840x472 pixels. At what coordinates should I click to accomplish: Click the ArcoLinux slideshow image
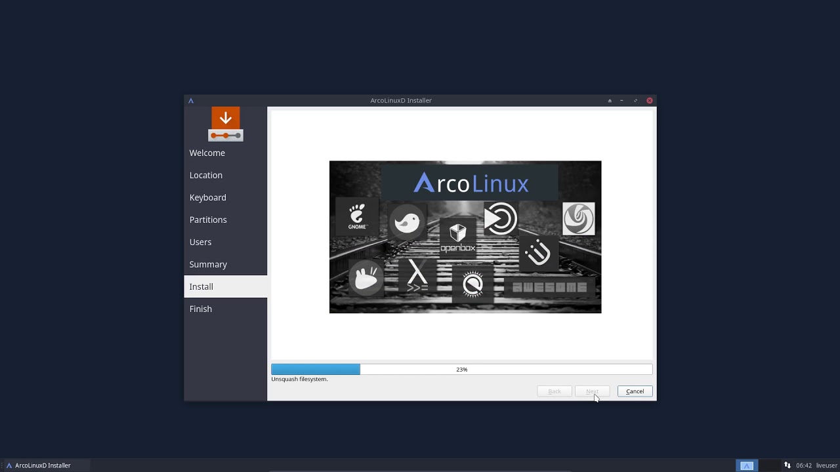point(465,237)
